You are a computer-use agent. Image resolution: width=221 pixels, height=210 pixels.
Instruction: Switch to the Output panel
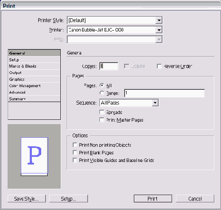[x=34, y=73]
